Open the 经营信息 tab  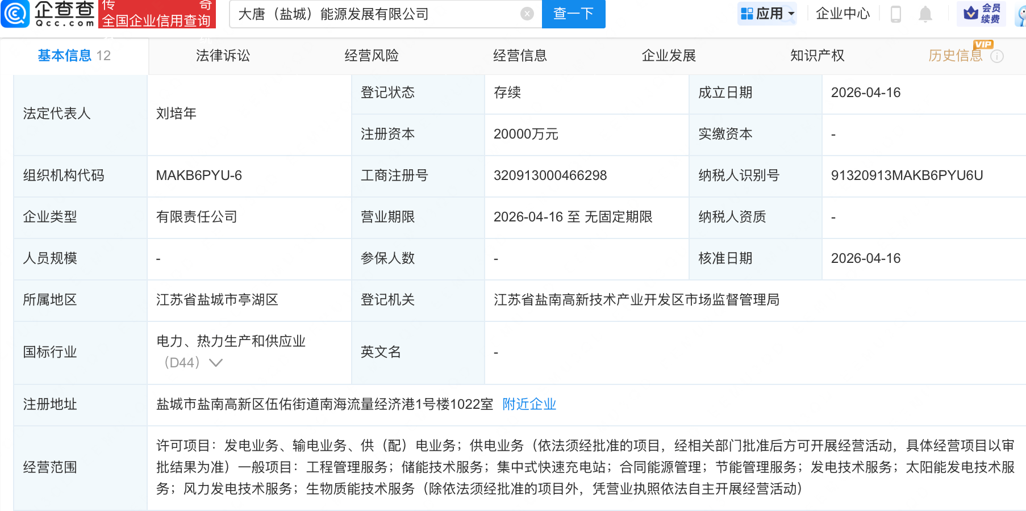[520, 56]
